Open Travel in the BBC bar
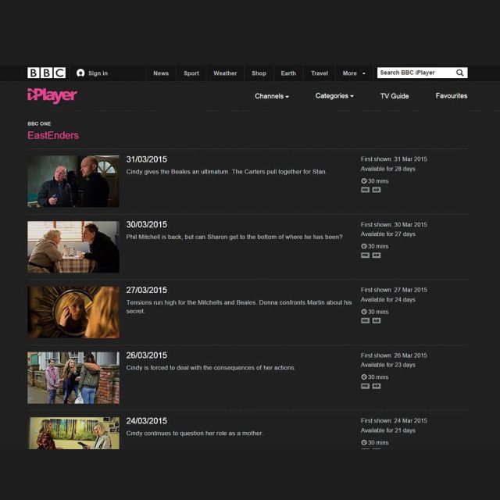The height and width of the screenshot is (500, 500). pos(320,73)
